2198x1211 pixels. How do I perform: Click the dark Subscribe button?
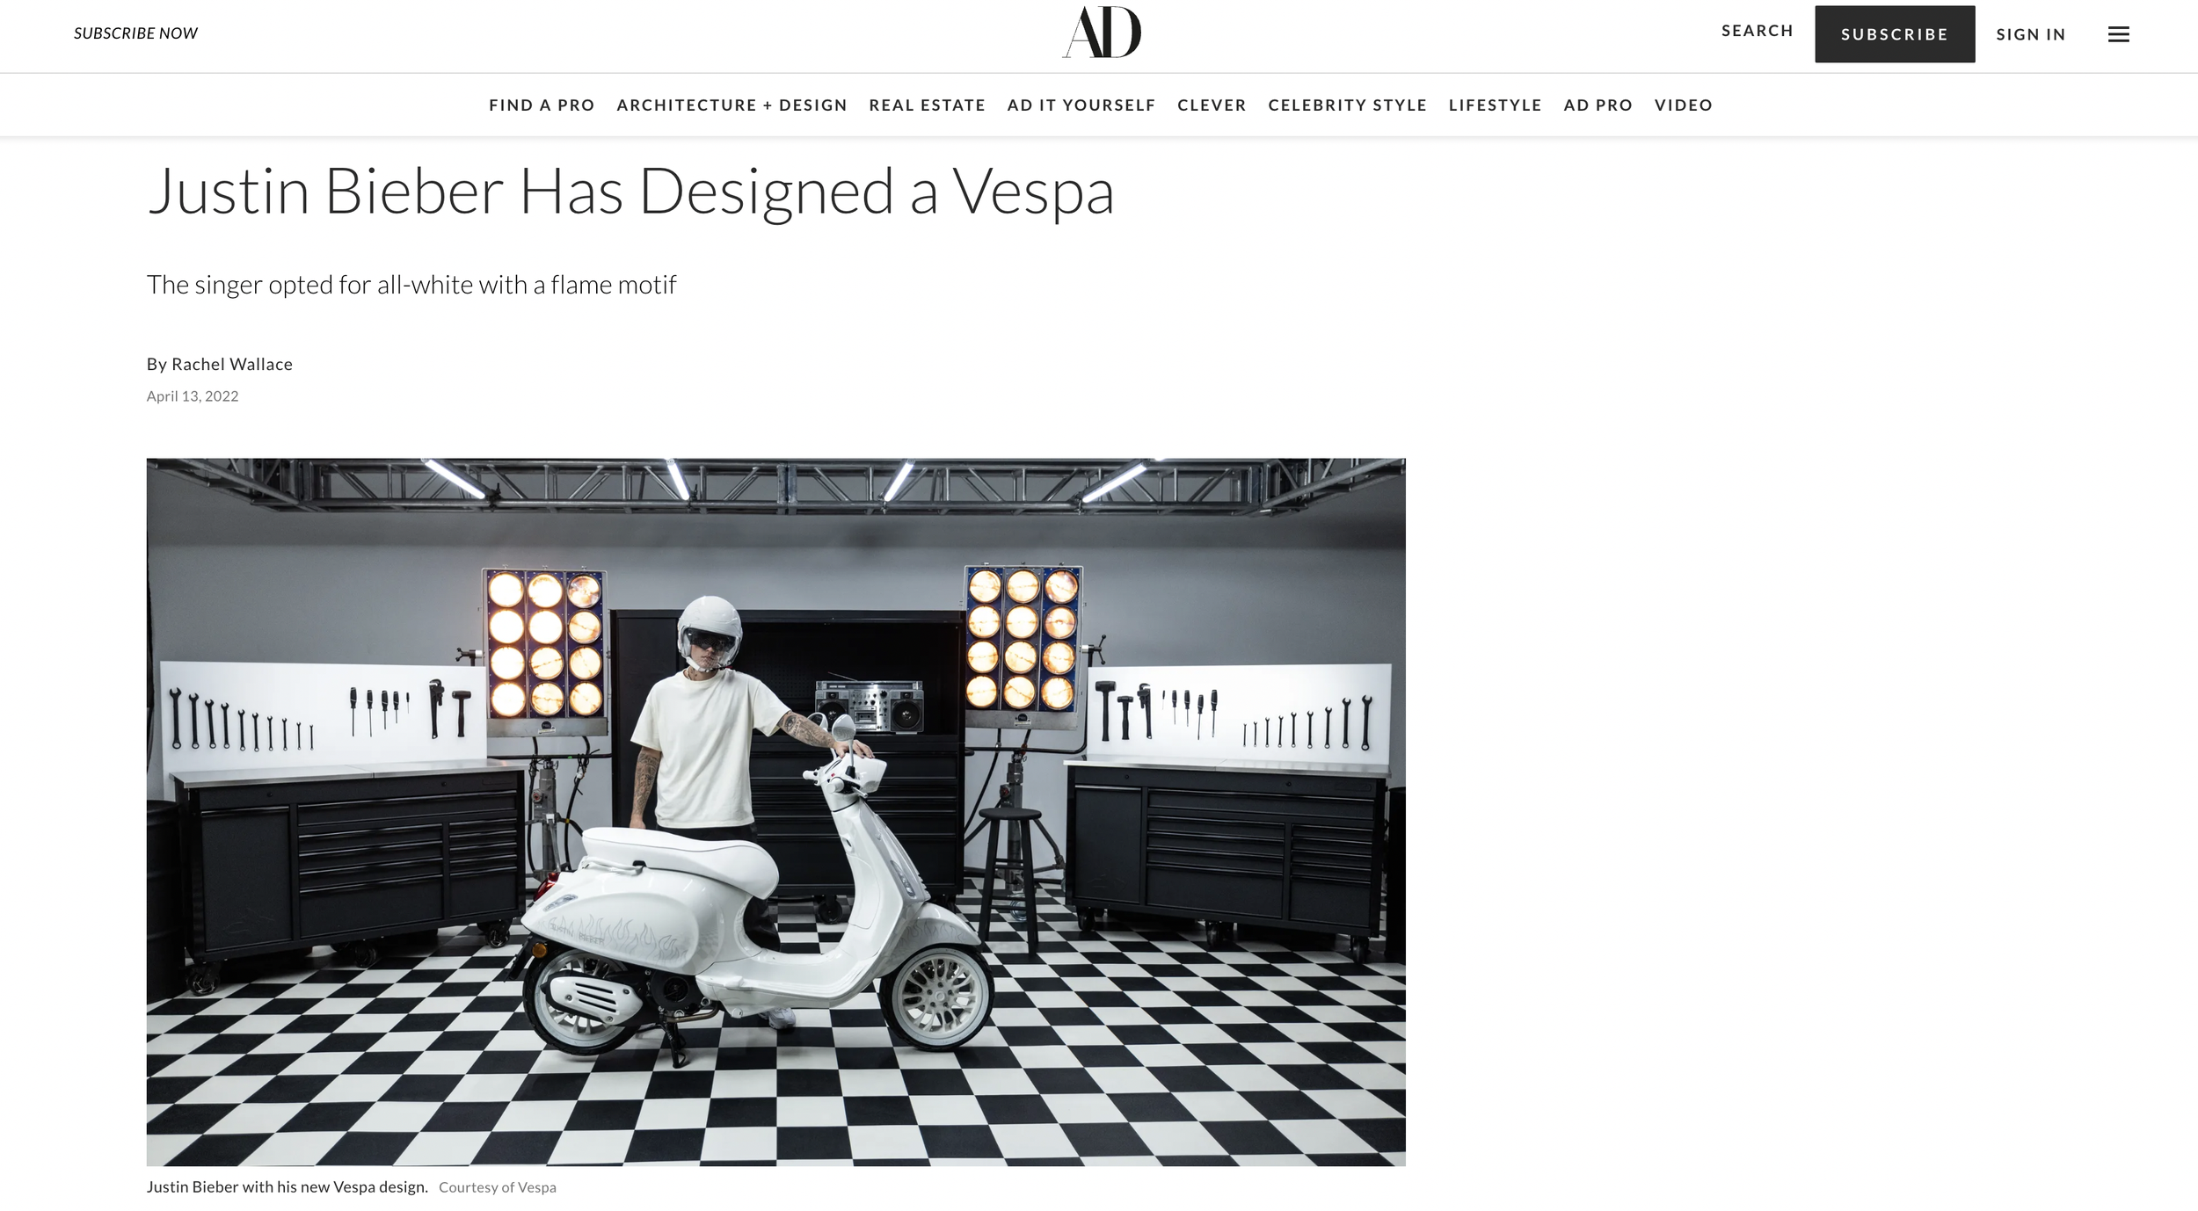1895,34
